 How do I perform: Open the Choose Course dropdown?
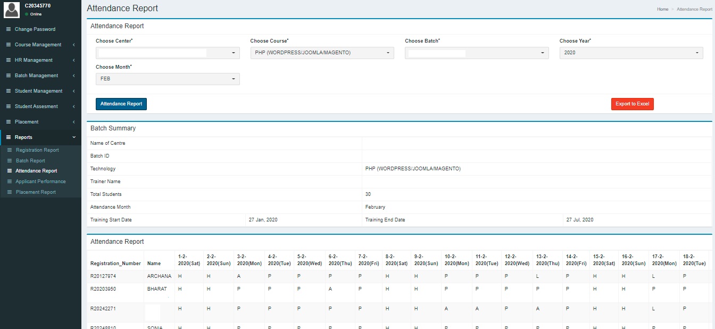coord(322,53)
